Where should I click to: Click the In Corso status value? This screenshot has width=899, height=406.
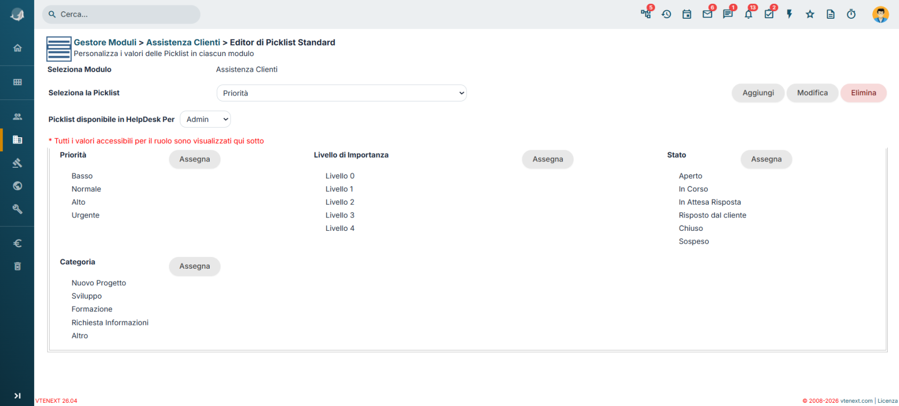click(x=693, y=189)
